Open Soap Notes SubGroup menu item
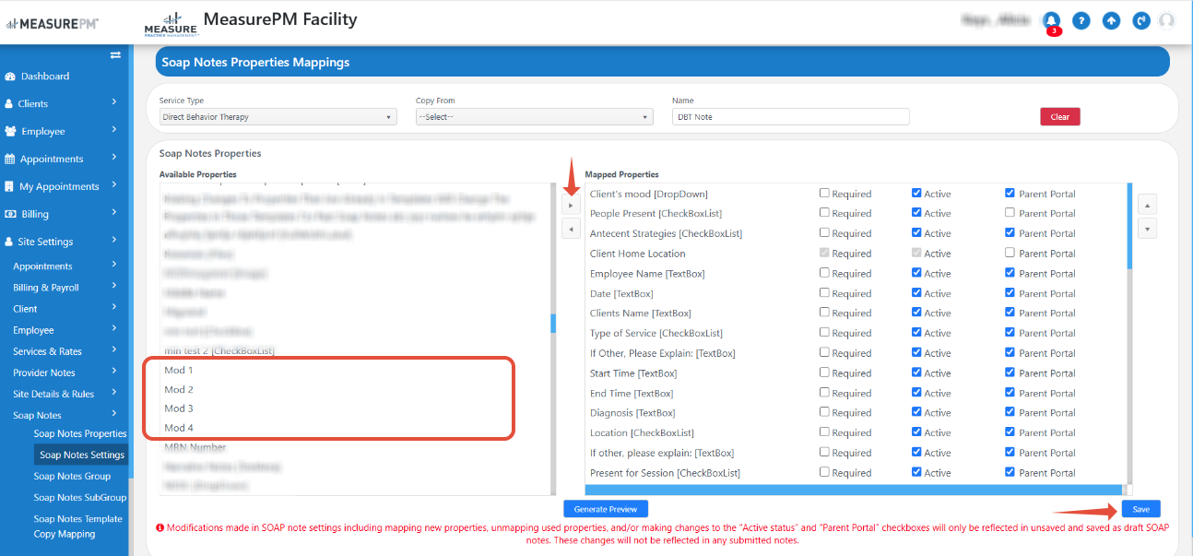 pyautogui.click(x=80, y=497)
